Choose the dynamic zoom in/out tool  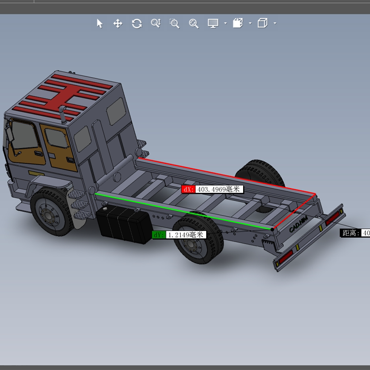click(x=156, y=23)
